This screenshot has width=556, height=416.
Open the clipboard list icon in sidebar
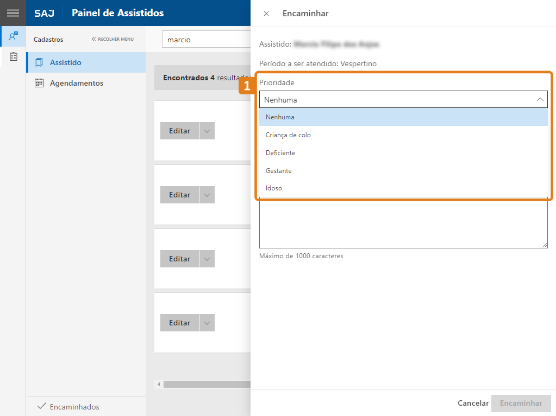point(13,56)
